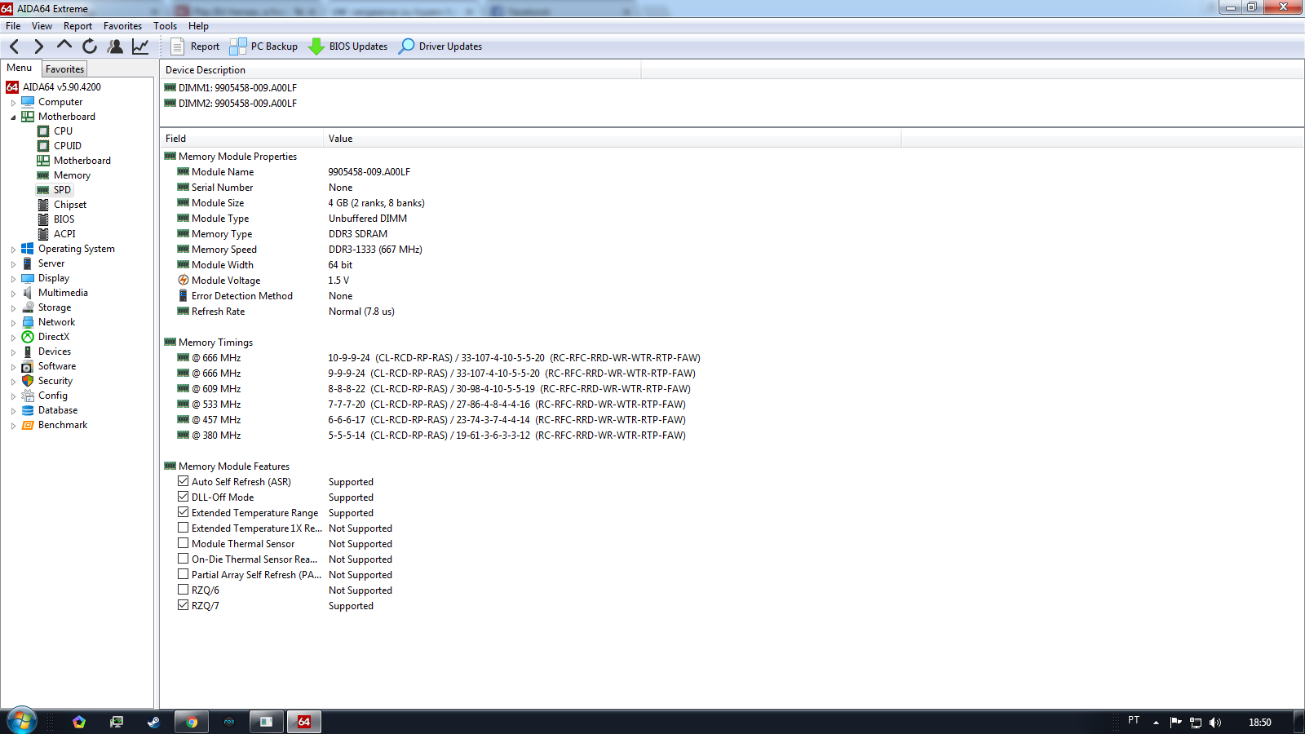Click the Value column header
The height and width of the screenshot is (734, 1305).
point(612,139)
